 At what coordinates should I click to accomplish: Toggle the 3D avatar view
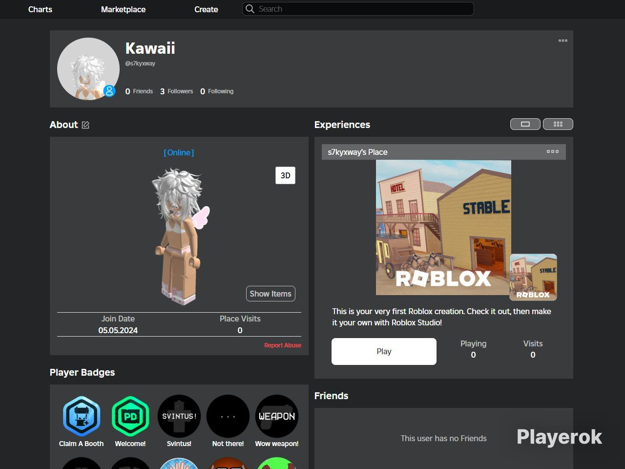285,175
